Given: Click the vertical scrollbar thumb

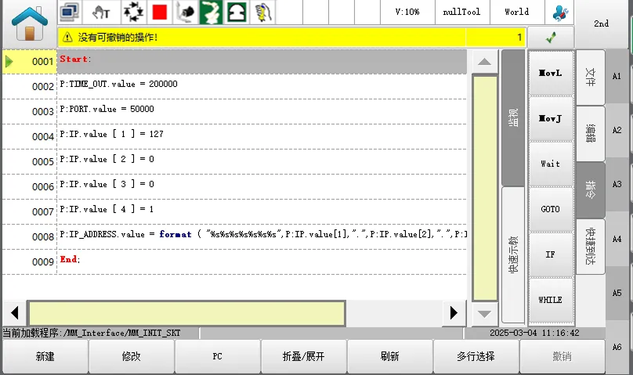Looking at the screenshot, I should [x=484, y=188].
